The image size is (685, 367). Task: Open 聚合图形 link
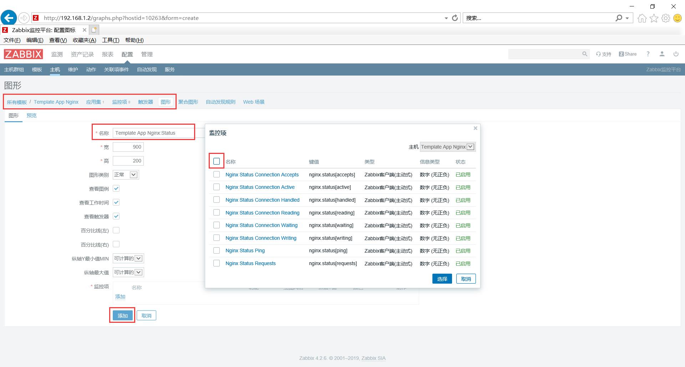[x=188, y=102]
